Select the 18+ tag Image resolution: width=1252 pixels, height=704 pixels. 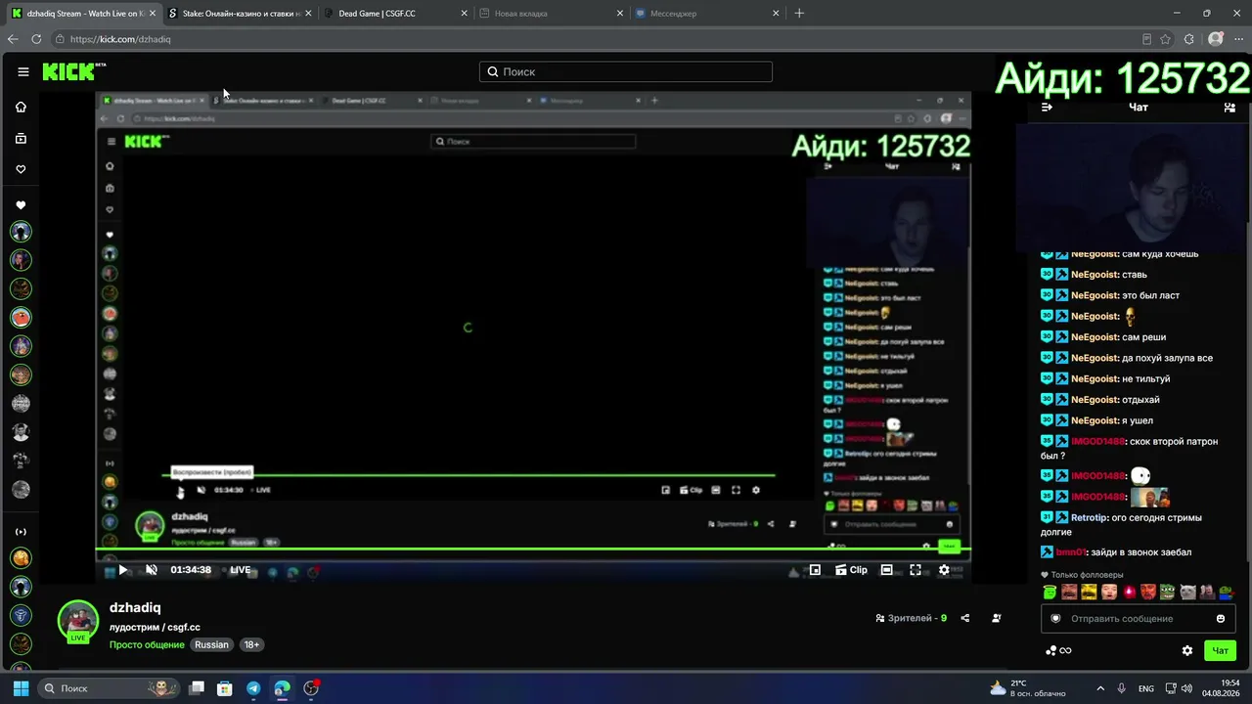pos(251,644)
